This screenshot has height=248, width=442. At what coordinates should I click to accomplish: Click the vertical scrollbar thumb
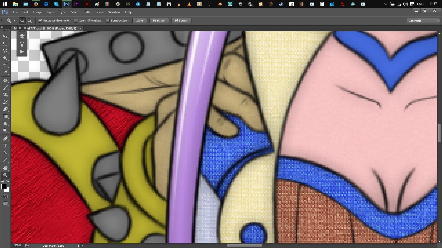(x=440, y=133)
